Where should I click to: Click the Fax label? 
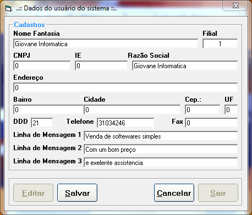(x=177, y=122)
